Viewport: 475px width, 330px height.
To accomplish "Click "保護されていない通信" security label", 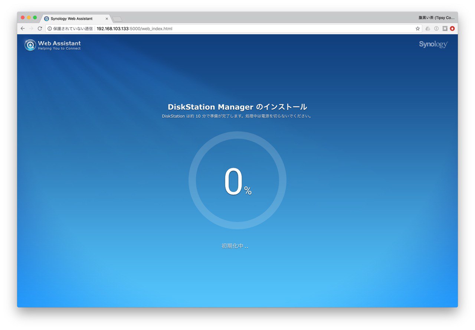I will 73,29.
